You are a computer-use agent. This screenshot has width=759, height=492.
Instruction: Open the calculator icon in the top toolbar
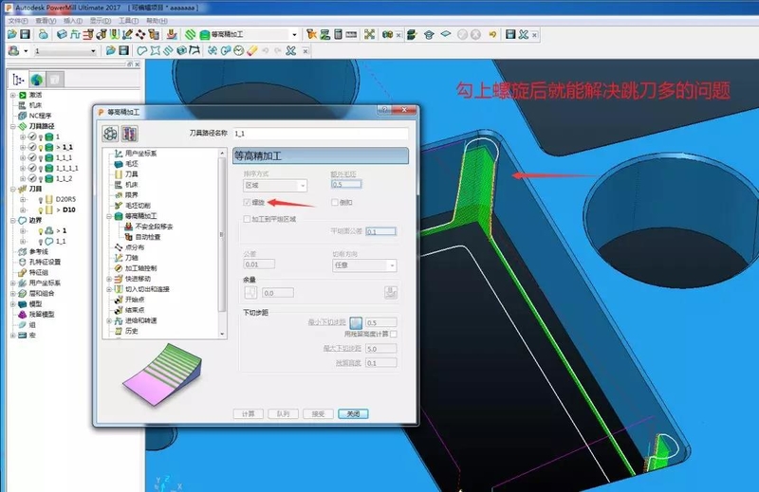click(x=339, y=34)
